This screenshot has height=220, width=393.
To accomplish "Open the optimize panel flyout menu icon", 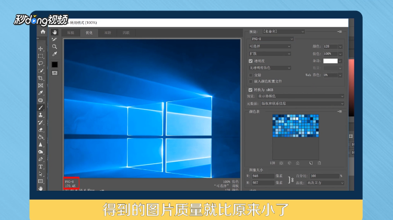I will (340, 32).
